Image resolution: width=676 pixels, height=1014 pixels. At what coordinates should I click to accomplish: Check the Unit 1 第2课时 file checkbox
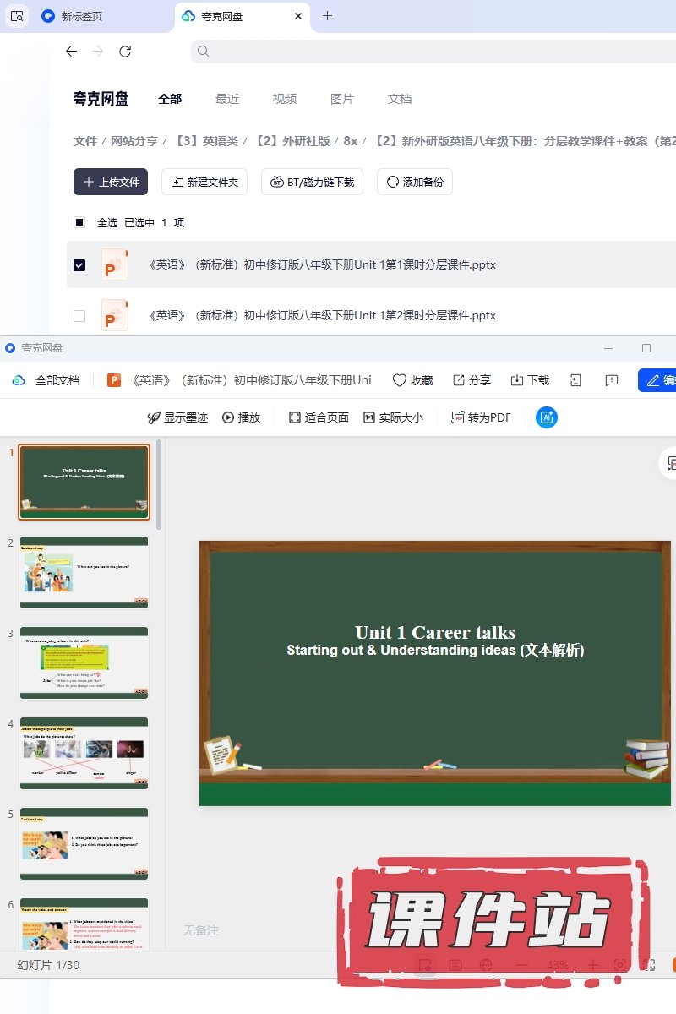pos(79,316)
